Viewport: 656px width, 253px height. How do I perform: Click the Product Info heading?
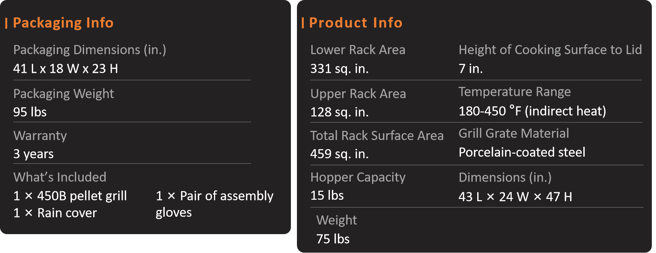[356, 23]
